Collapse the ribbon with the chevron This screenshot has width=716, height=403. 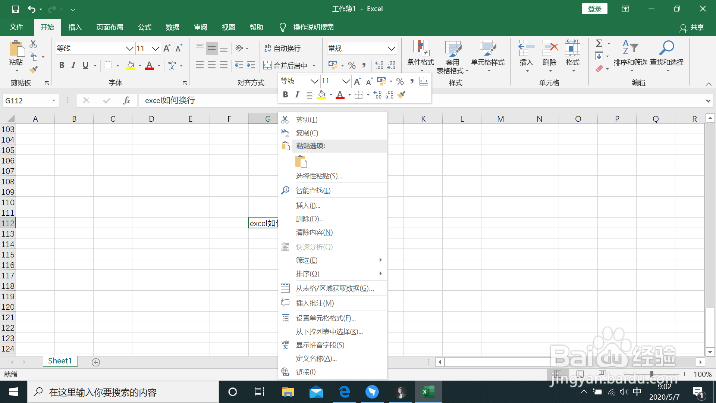[709, 84]
